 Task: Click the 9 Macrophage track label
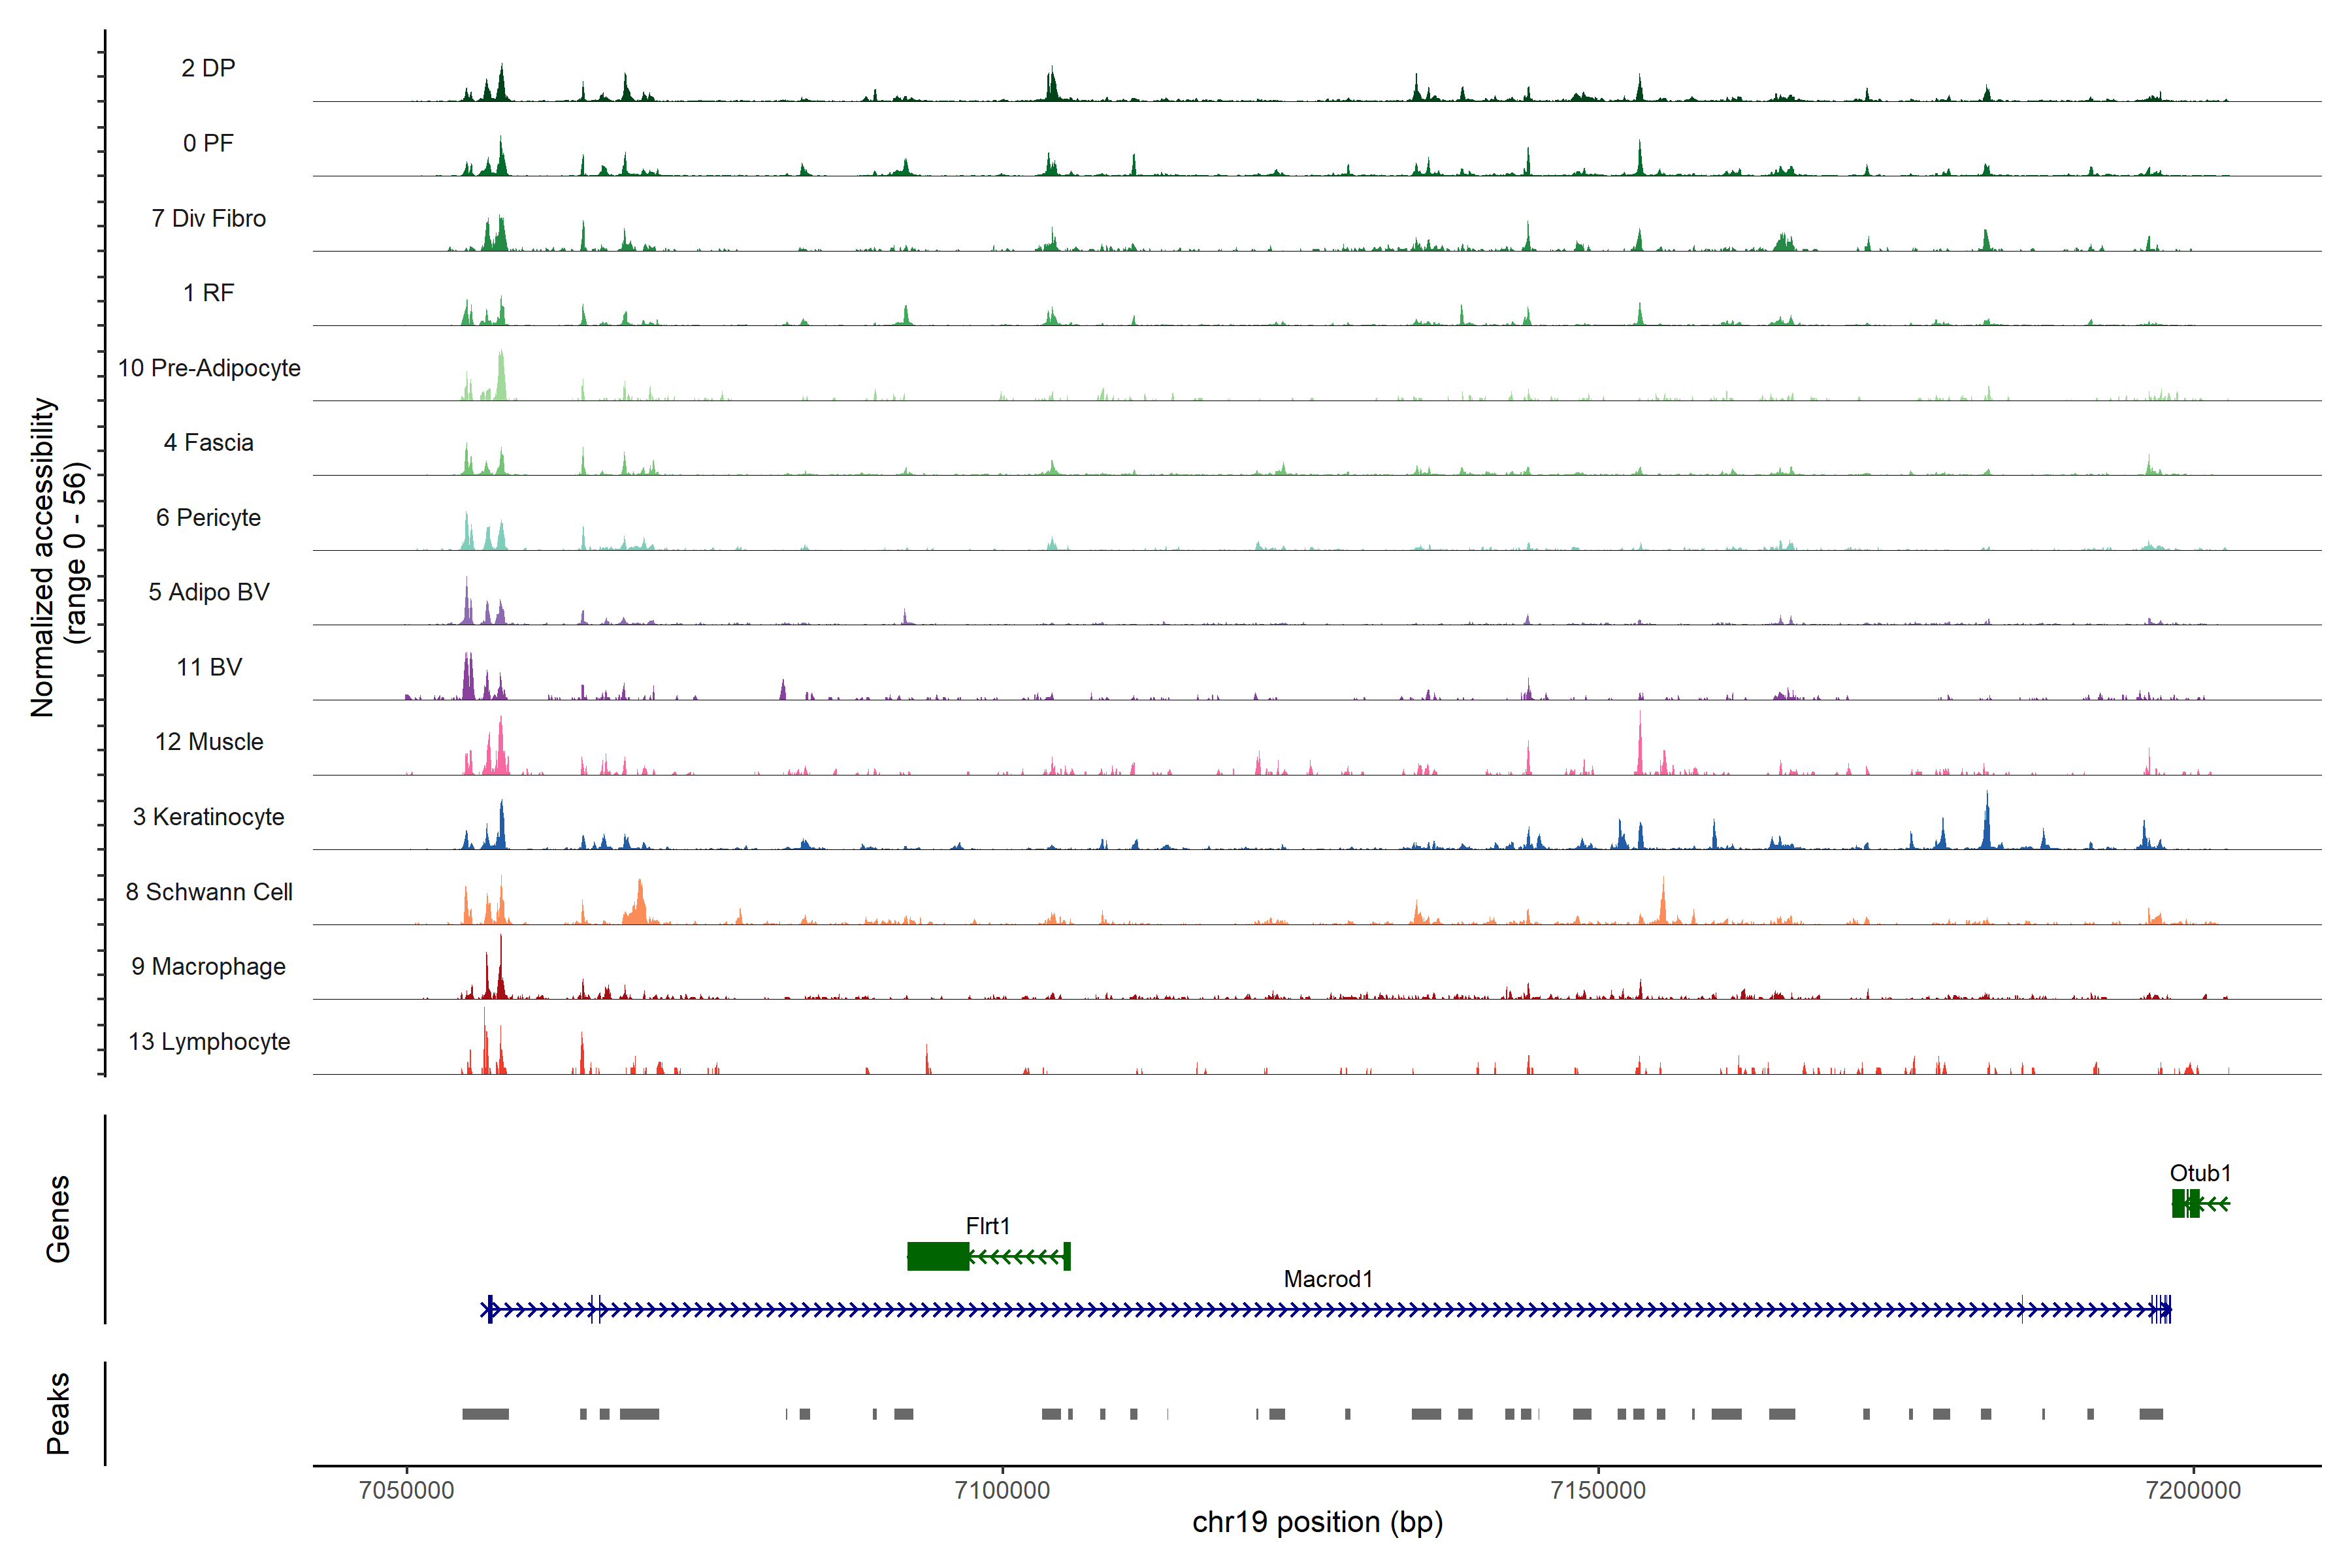[x=208, y=966]
